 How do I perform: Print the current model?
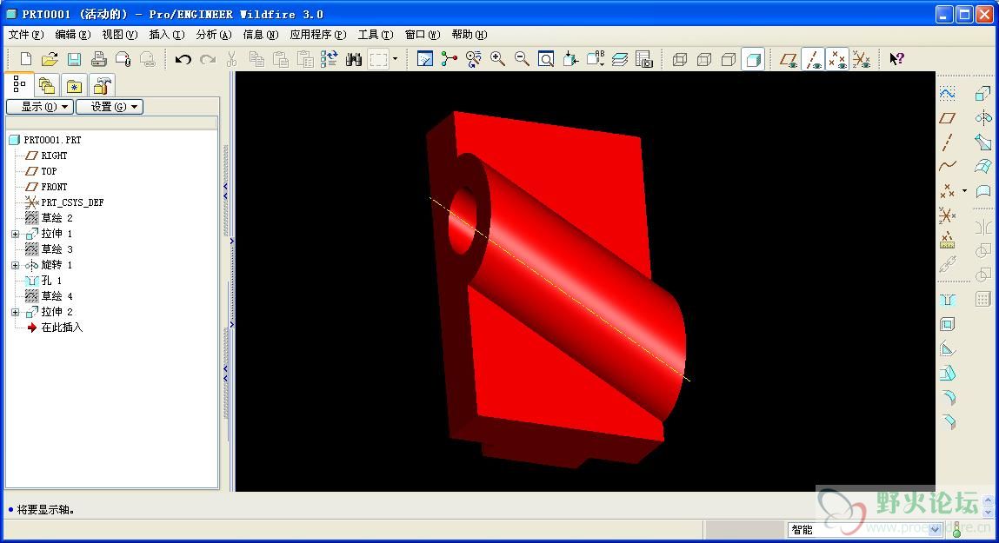click(99, 59)
